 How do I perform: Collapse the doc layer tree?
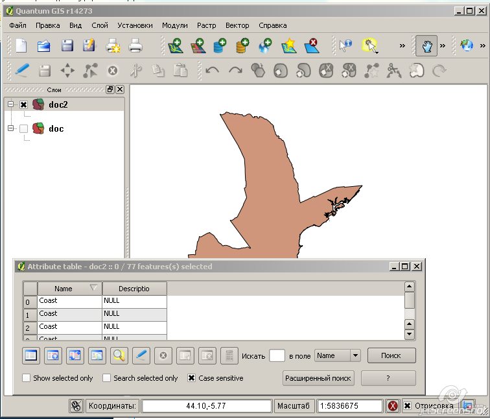(x=11, y=128)
